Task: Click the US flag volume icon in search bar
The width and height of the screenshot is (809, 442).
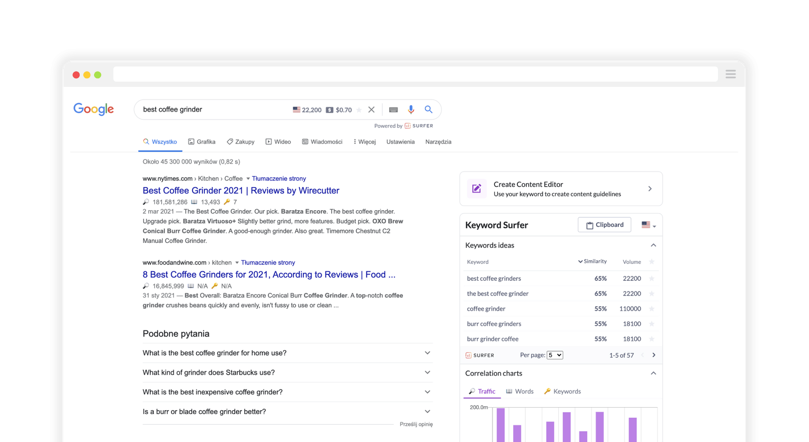Action: pos(296,110)
